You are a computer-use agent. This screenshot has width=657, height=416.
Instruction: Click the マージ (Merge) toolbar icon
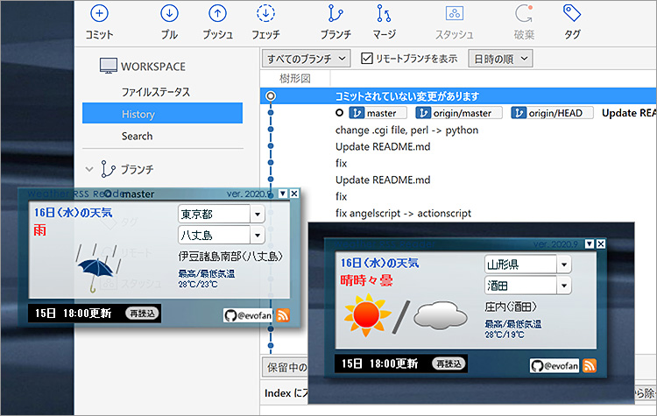(384, 13)
